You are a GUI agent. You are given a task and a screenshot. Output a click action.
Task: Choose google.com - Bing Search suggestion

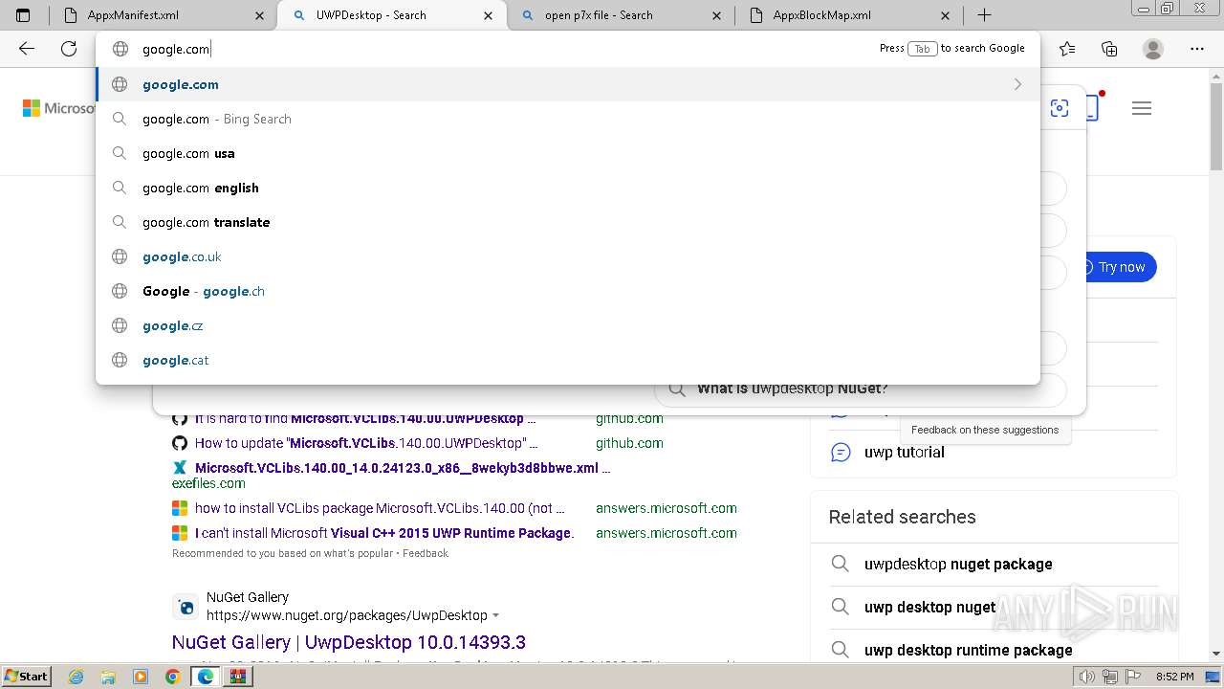coord(568,119)
